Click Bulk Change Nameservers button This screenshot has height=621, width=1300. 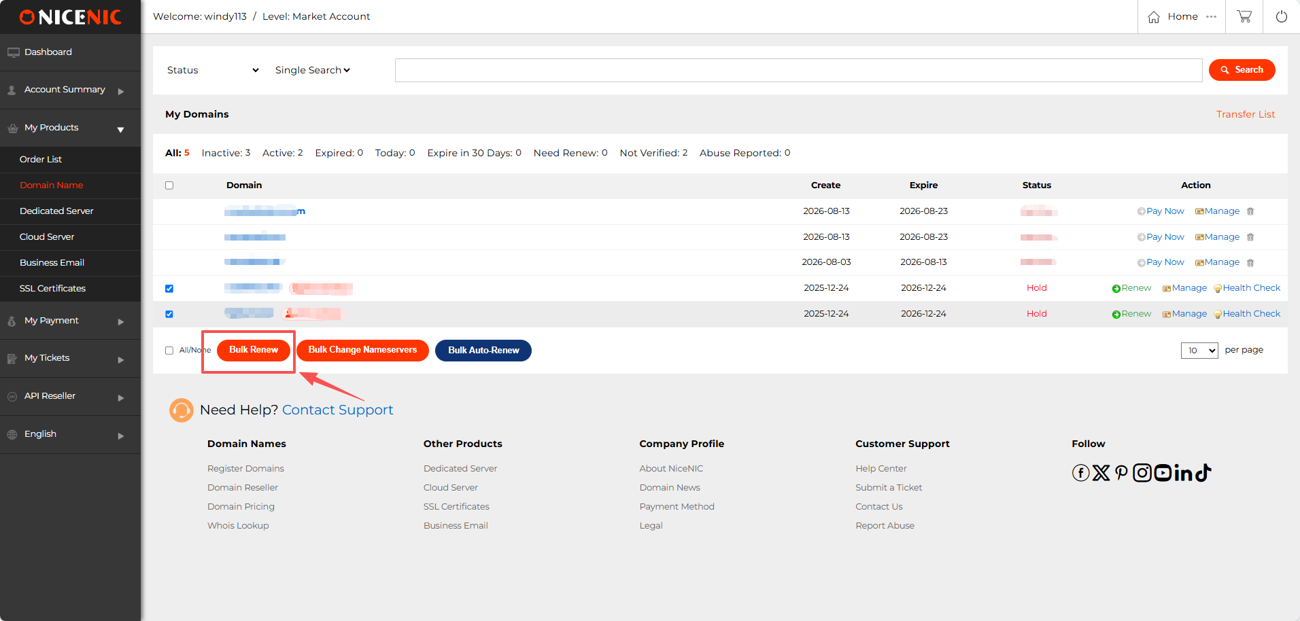[362, 350]
